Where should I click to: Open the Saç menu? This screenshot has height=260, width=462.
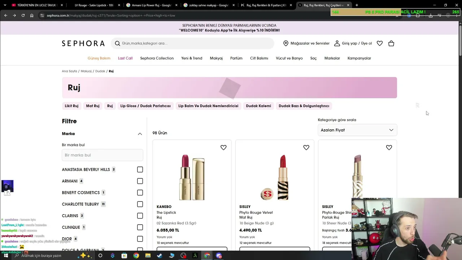[x=313, y=58]
